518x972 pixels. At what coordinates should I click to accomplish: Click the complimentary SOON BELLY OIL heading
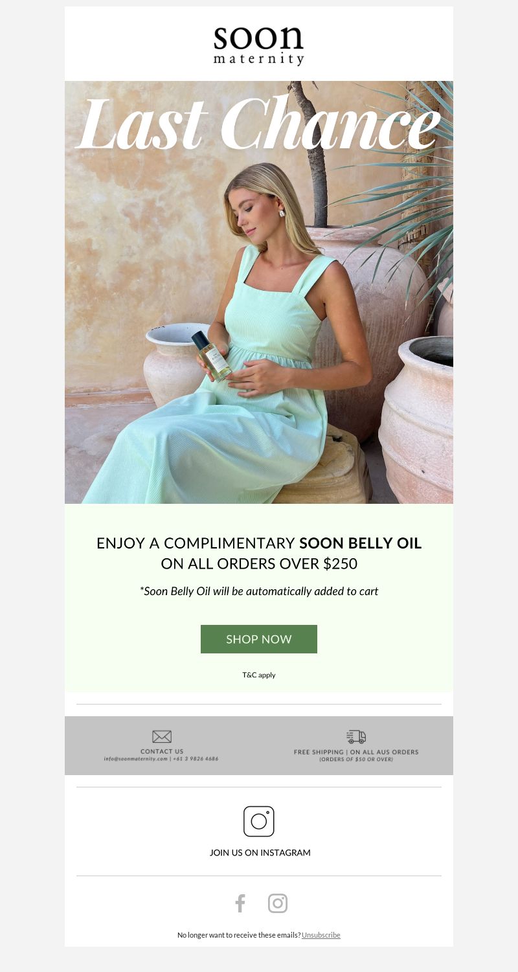pos(259,553)
